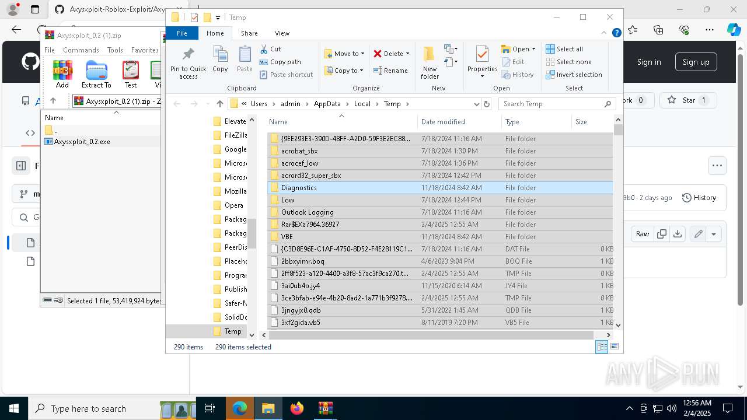
Task: Expand GitHub edit options dropdown
Action: [713, 234]
